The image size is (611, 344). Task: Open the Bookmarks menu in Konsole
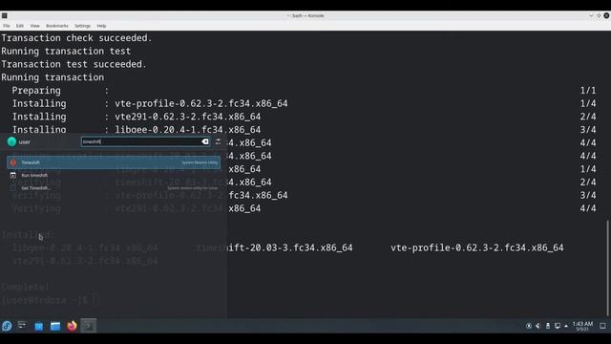point(57,26)
